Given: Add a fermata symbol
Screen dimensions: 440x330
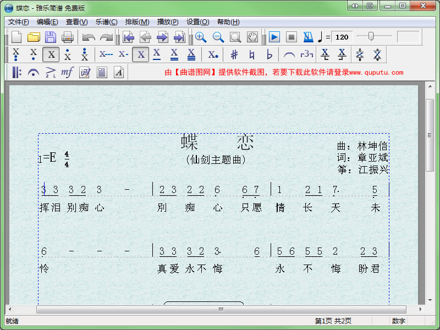Looking at the screenshot, I should point(34,73).
